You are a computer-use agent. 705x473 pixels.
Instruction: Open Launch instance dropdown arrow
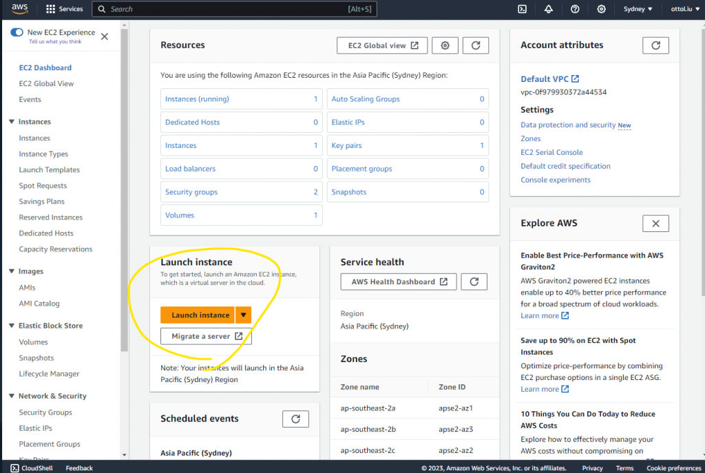243,315
